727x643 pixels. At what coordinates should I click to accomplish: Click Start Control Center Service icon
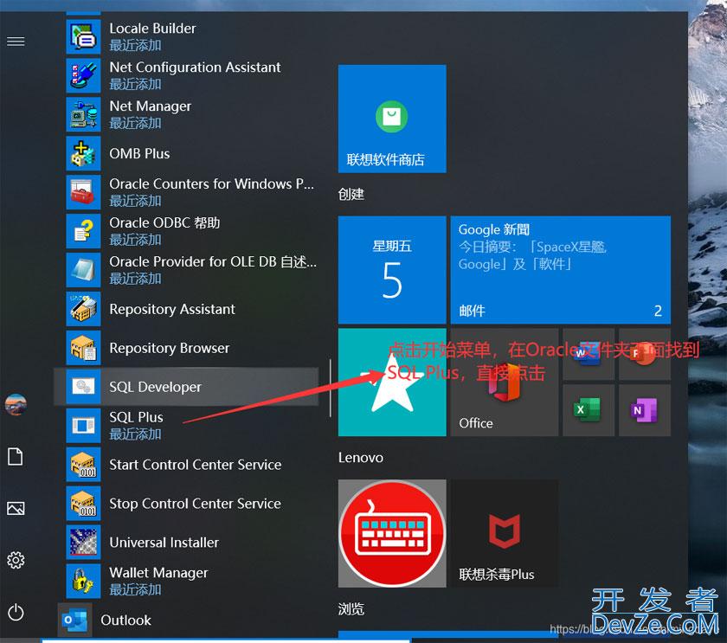coord(83,465)
